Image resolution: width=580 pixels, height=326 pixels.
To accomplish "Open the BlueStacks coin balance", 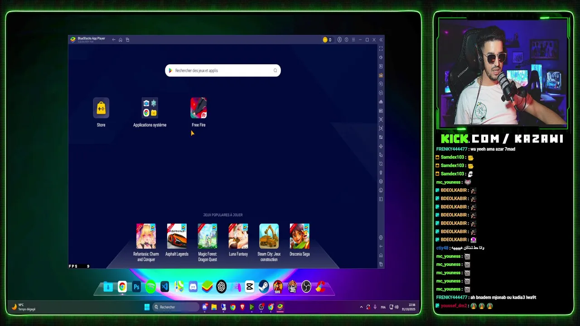I will (327, 40).
